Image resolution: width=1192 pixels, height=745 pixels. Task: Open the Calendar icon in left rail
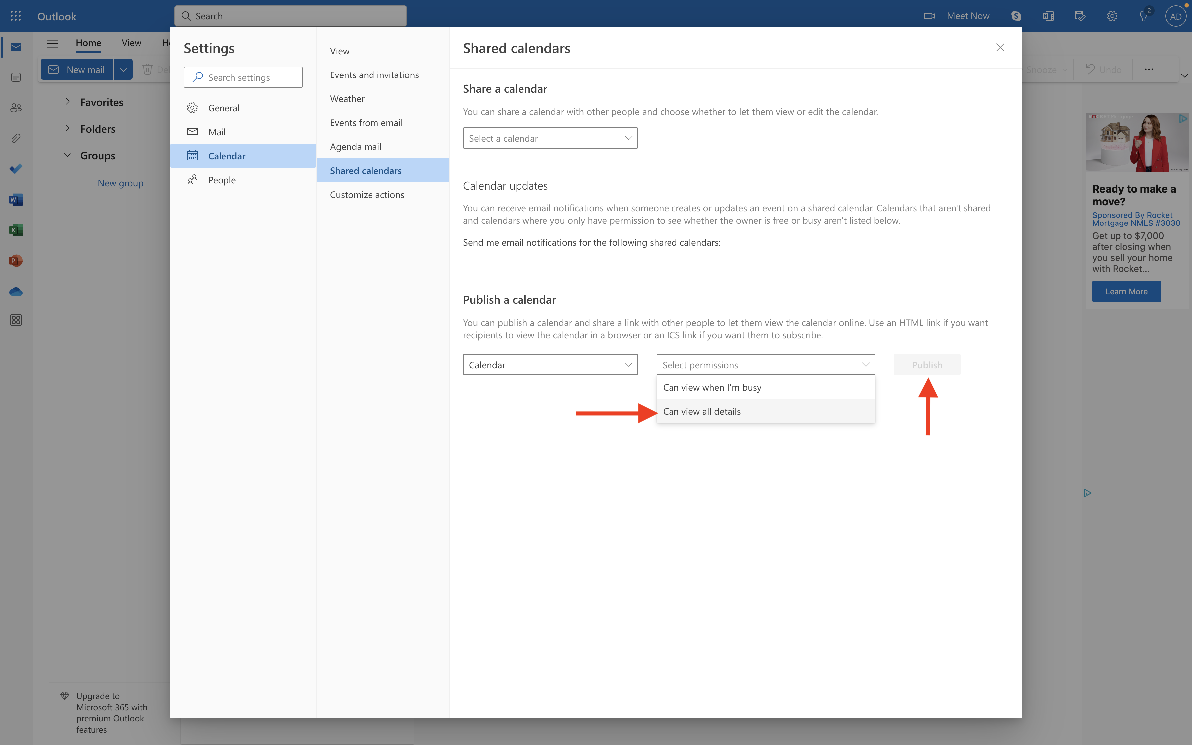[x=16, y=77]
